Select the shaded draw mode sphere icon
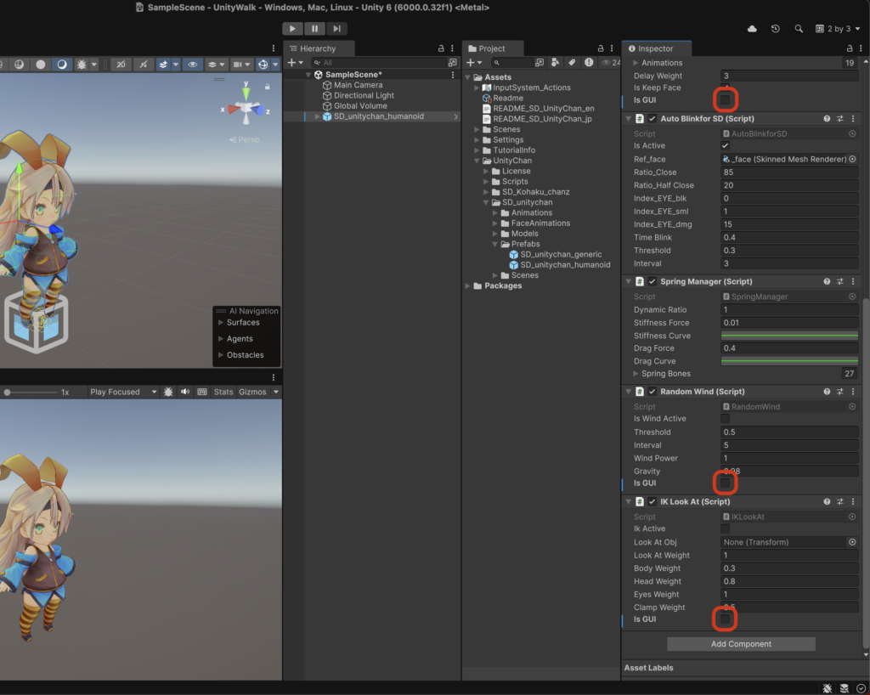870x695 pixels. pyautogui.click(x=41, y=65)
